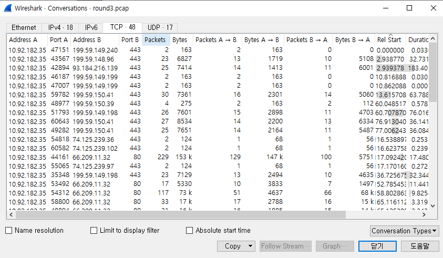Select the row with address 199.59.148.96
The width and height of the screenshot is (443, 258).
click(x=218, y=59)
